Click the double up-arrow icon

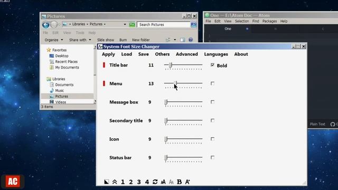115,182
